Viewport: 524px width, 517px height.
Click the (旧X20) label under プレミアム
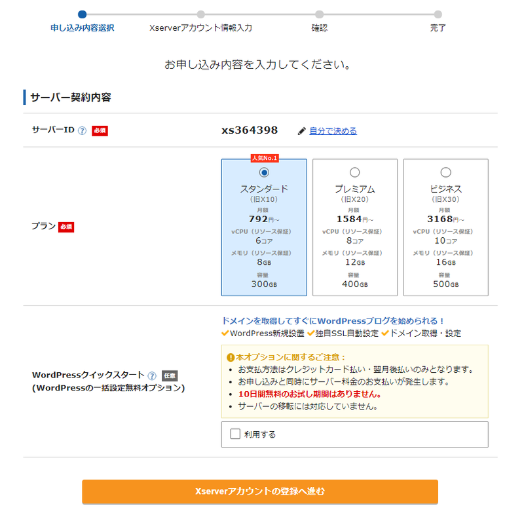[354, 199]
